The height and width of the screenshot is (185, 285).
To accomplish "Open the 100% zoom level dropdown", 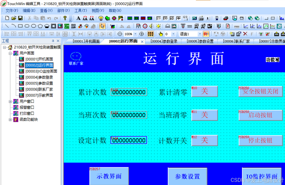I will tap(135, 34).
